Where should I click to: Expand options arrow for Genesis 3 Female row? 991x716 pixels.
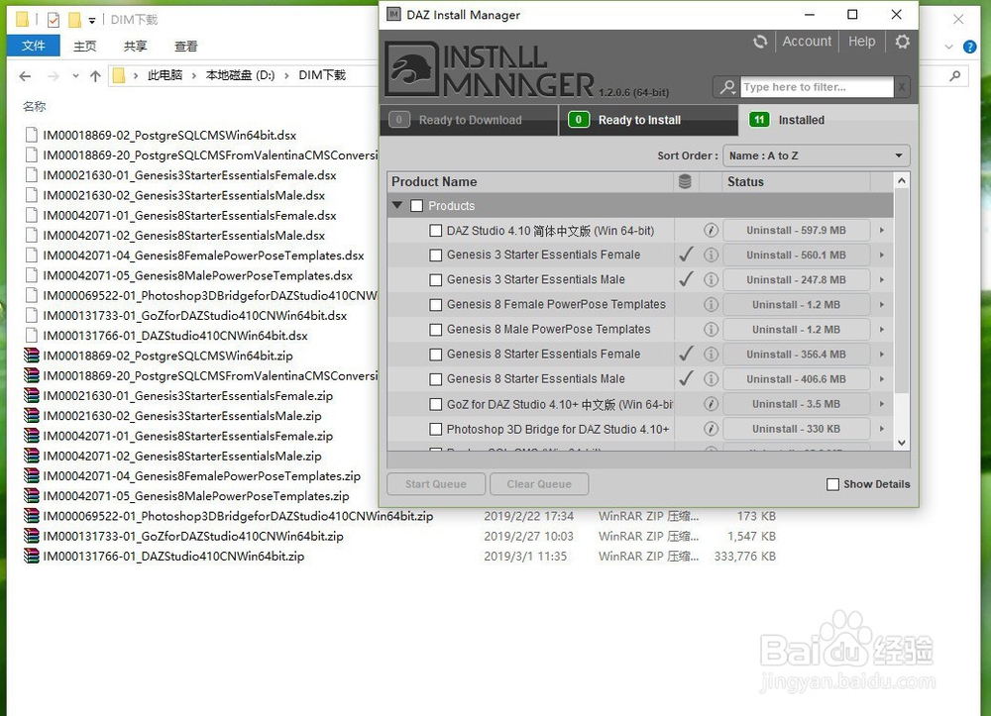pos(882,256)
